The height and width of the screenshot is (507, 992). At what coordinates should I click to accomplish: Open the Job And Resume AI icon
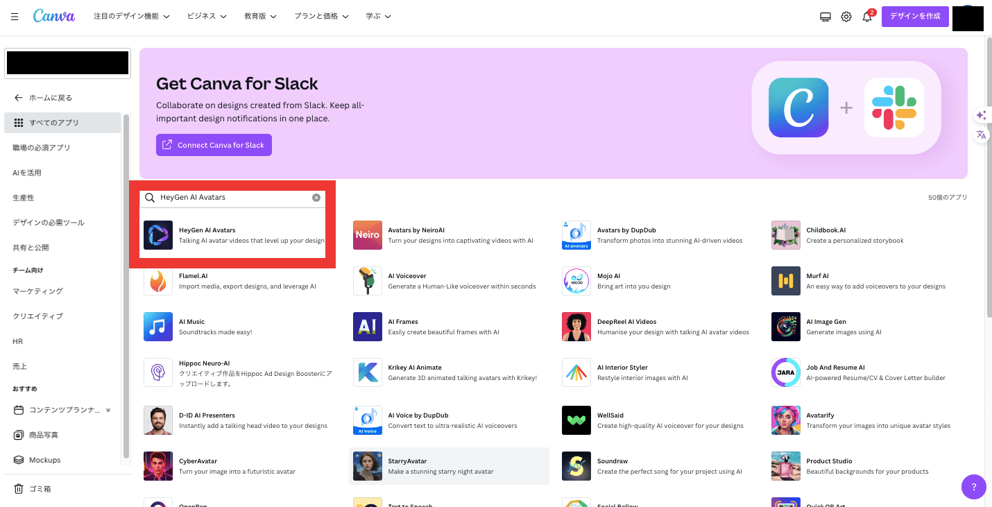point(786,372)
